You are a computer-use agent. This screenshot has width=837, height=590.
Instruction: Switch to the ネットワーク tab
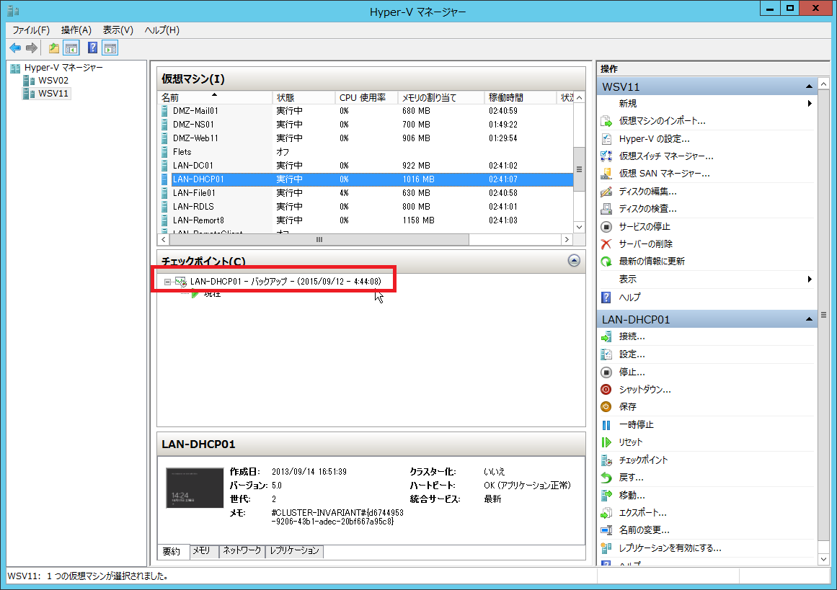[242, 550]
